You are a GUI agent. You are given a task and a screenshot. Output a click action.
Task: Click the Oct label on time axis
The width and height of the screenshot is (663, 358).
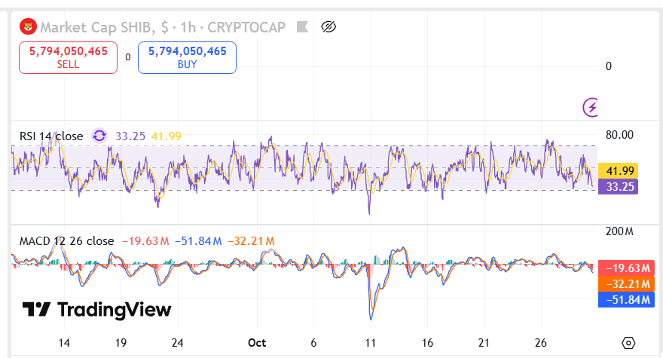click(x=257, y=343)
